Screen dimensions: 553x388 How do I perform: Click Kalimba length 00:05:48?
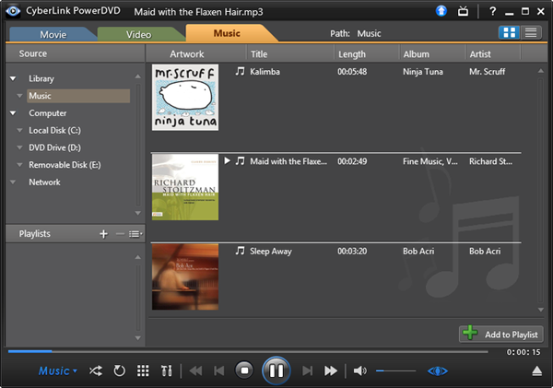[x=352, y=72]
